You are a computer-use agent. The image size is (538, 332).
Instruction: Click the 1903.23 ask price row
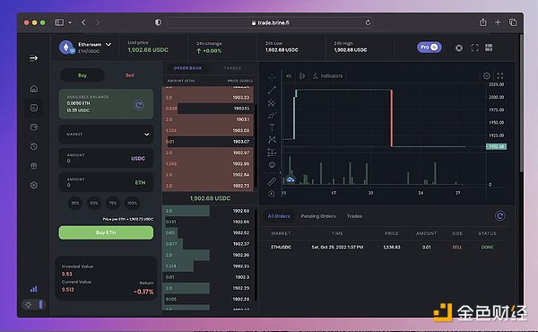[208, 98]
